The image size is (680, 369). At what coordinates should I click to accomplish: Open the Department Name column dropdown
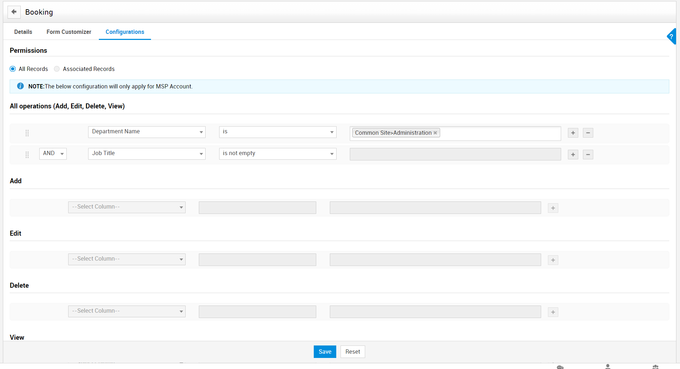tap(146, 132)
